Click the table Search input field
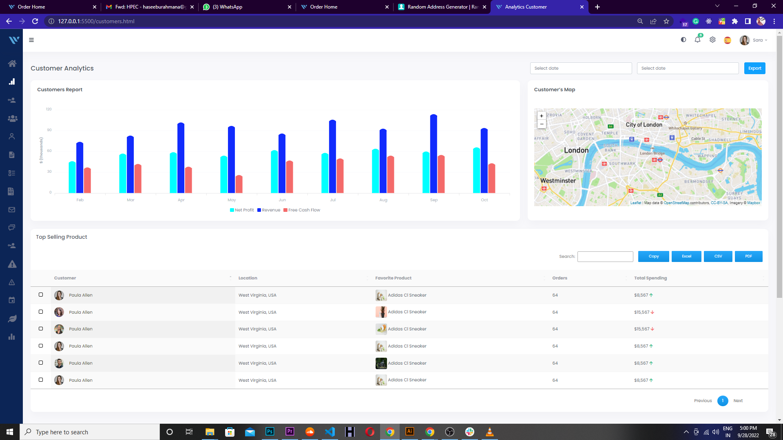The height and width of the screenshot is (440, 783). click(x=605, y=257)
